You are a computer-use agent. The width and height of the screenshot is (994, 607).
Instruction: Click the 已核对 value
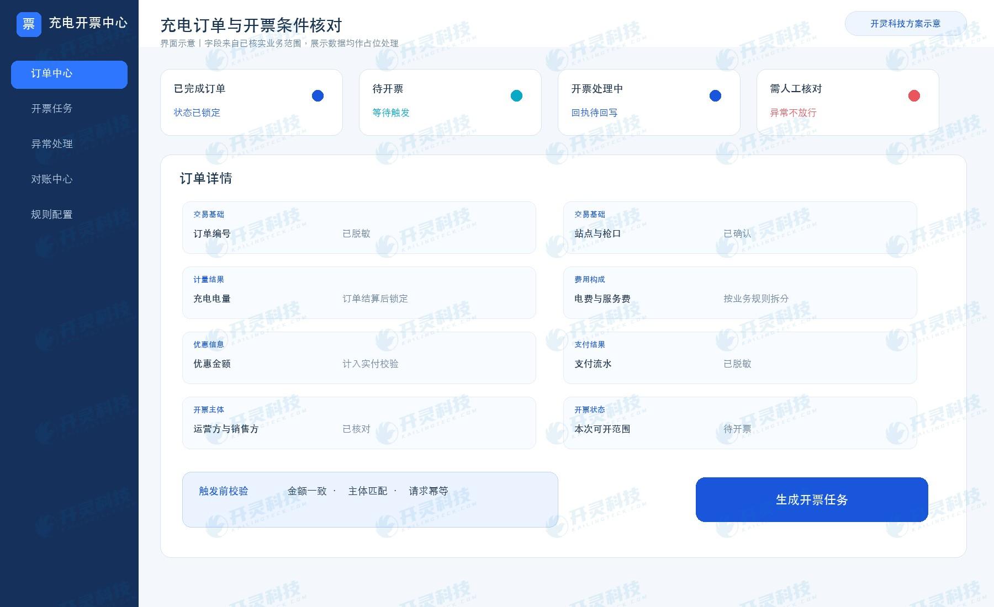[356, 429]
